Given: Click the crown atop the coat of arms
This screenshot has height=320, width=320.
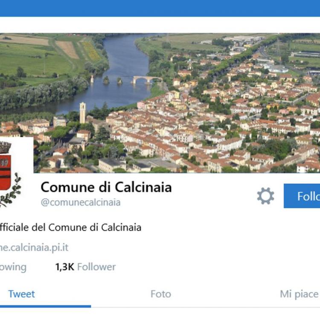Looking at the screenshot, I should [5, 147].
